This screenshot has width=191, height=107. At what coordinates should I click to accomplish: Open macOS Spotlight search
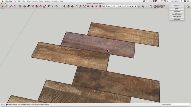tap(182, 1)
